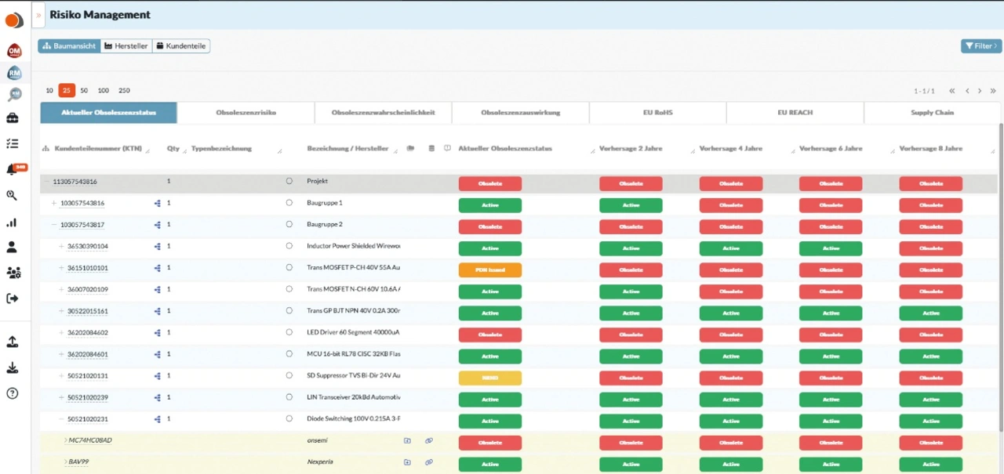Viewport: 1004px width, 474px height.
Task: Open the help question mark icon
Action: 13,393
